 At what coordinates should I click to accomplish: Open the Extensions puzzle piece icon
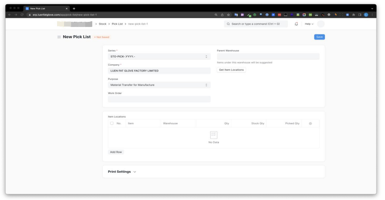(354, 15)
